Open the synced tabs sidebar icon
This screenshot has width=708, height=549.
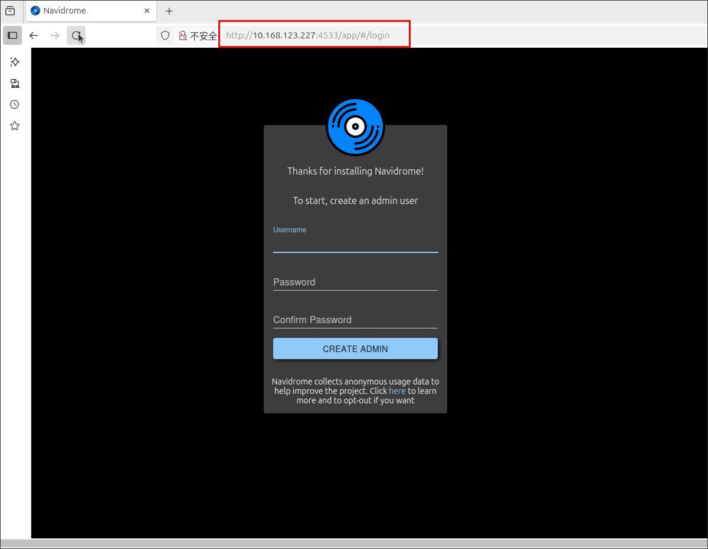coord(15,83)
